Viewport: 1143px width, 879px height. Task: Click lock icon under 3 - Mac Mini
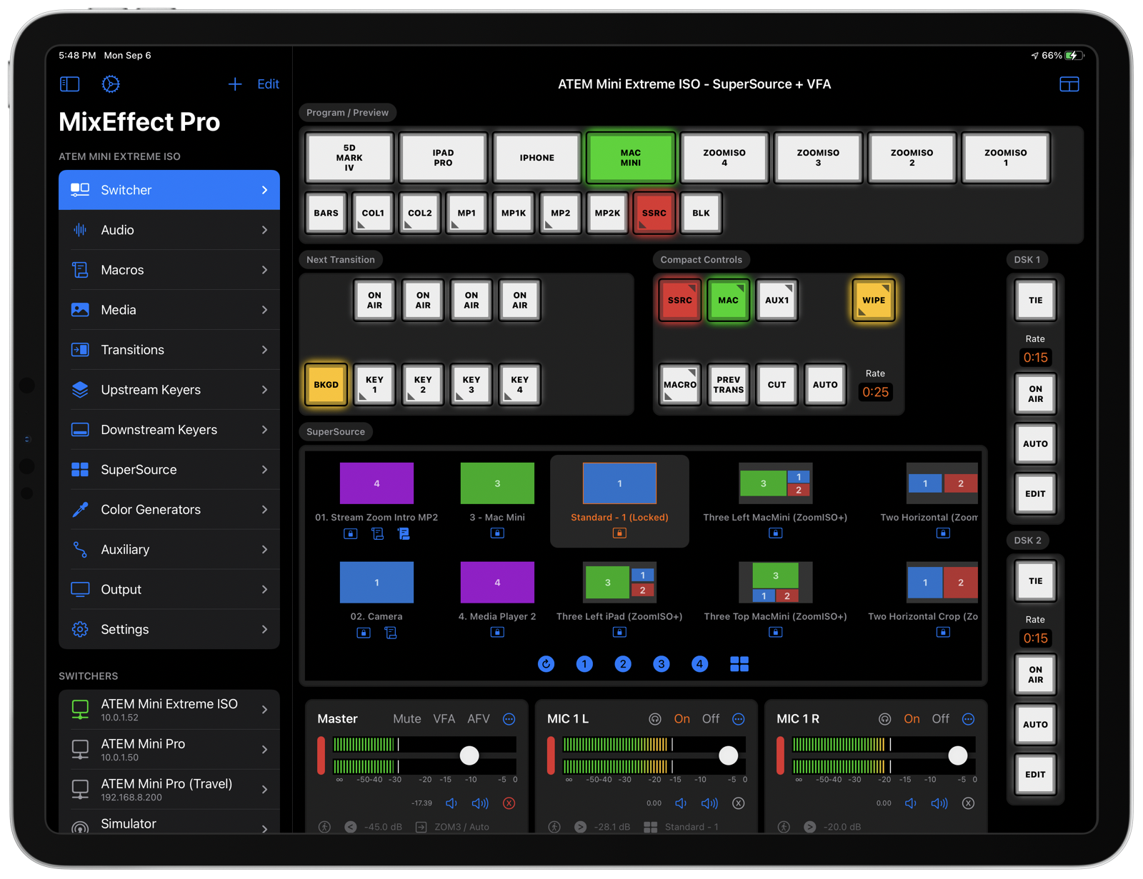(497, 533)
